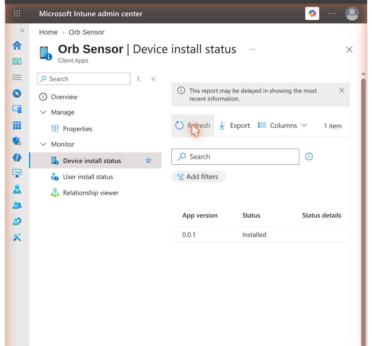This screenshot has width=372, height=346.
Task: Sort by the App version column header
Action: (200, 216)
